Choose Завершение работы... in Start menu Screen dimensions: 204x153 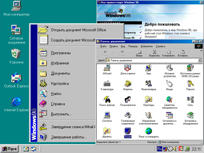coord(67,137)
